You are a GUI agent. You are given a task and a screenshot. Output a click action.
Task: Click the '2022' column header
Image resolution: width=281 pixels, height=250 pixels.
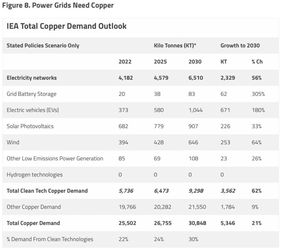pyautogui.click(x=125, y=62)
